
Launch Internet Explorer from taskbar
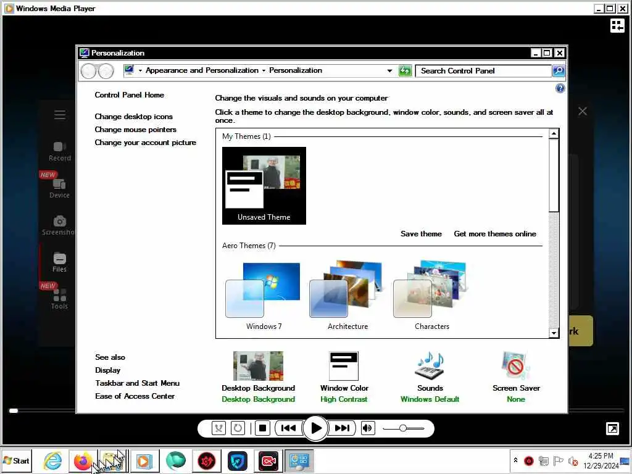[53, 460]
